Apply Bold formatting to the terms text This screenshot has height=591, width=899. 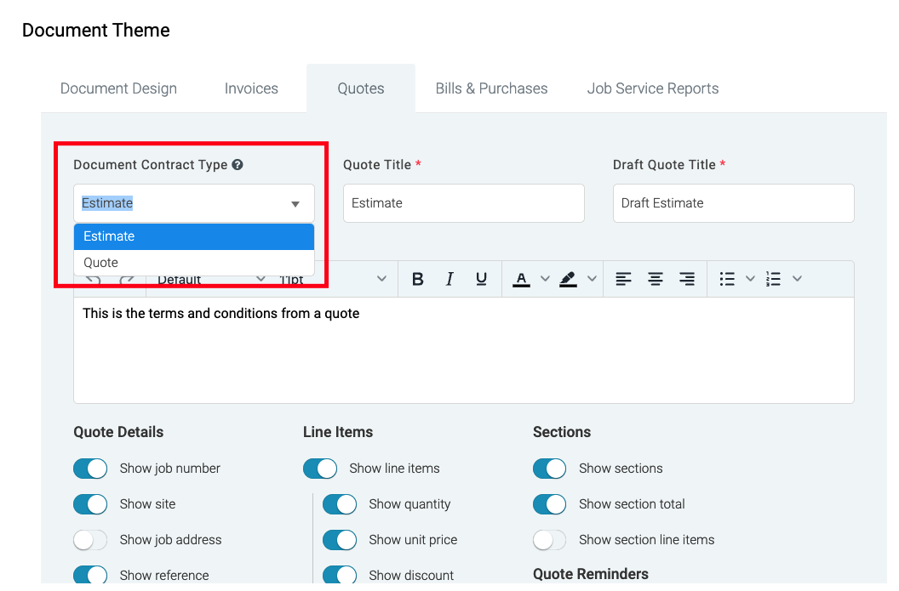(x=417, y=278)
